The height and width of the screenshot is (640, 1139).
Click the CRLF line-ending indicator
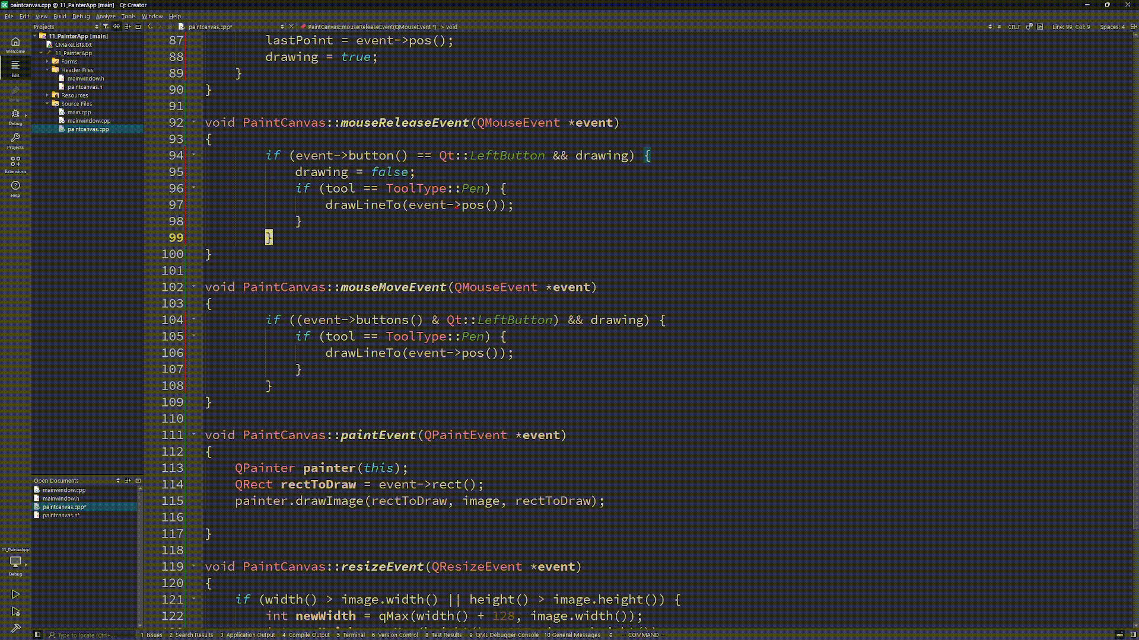click(x=1014, y=27)
